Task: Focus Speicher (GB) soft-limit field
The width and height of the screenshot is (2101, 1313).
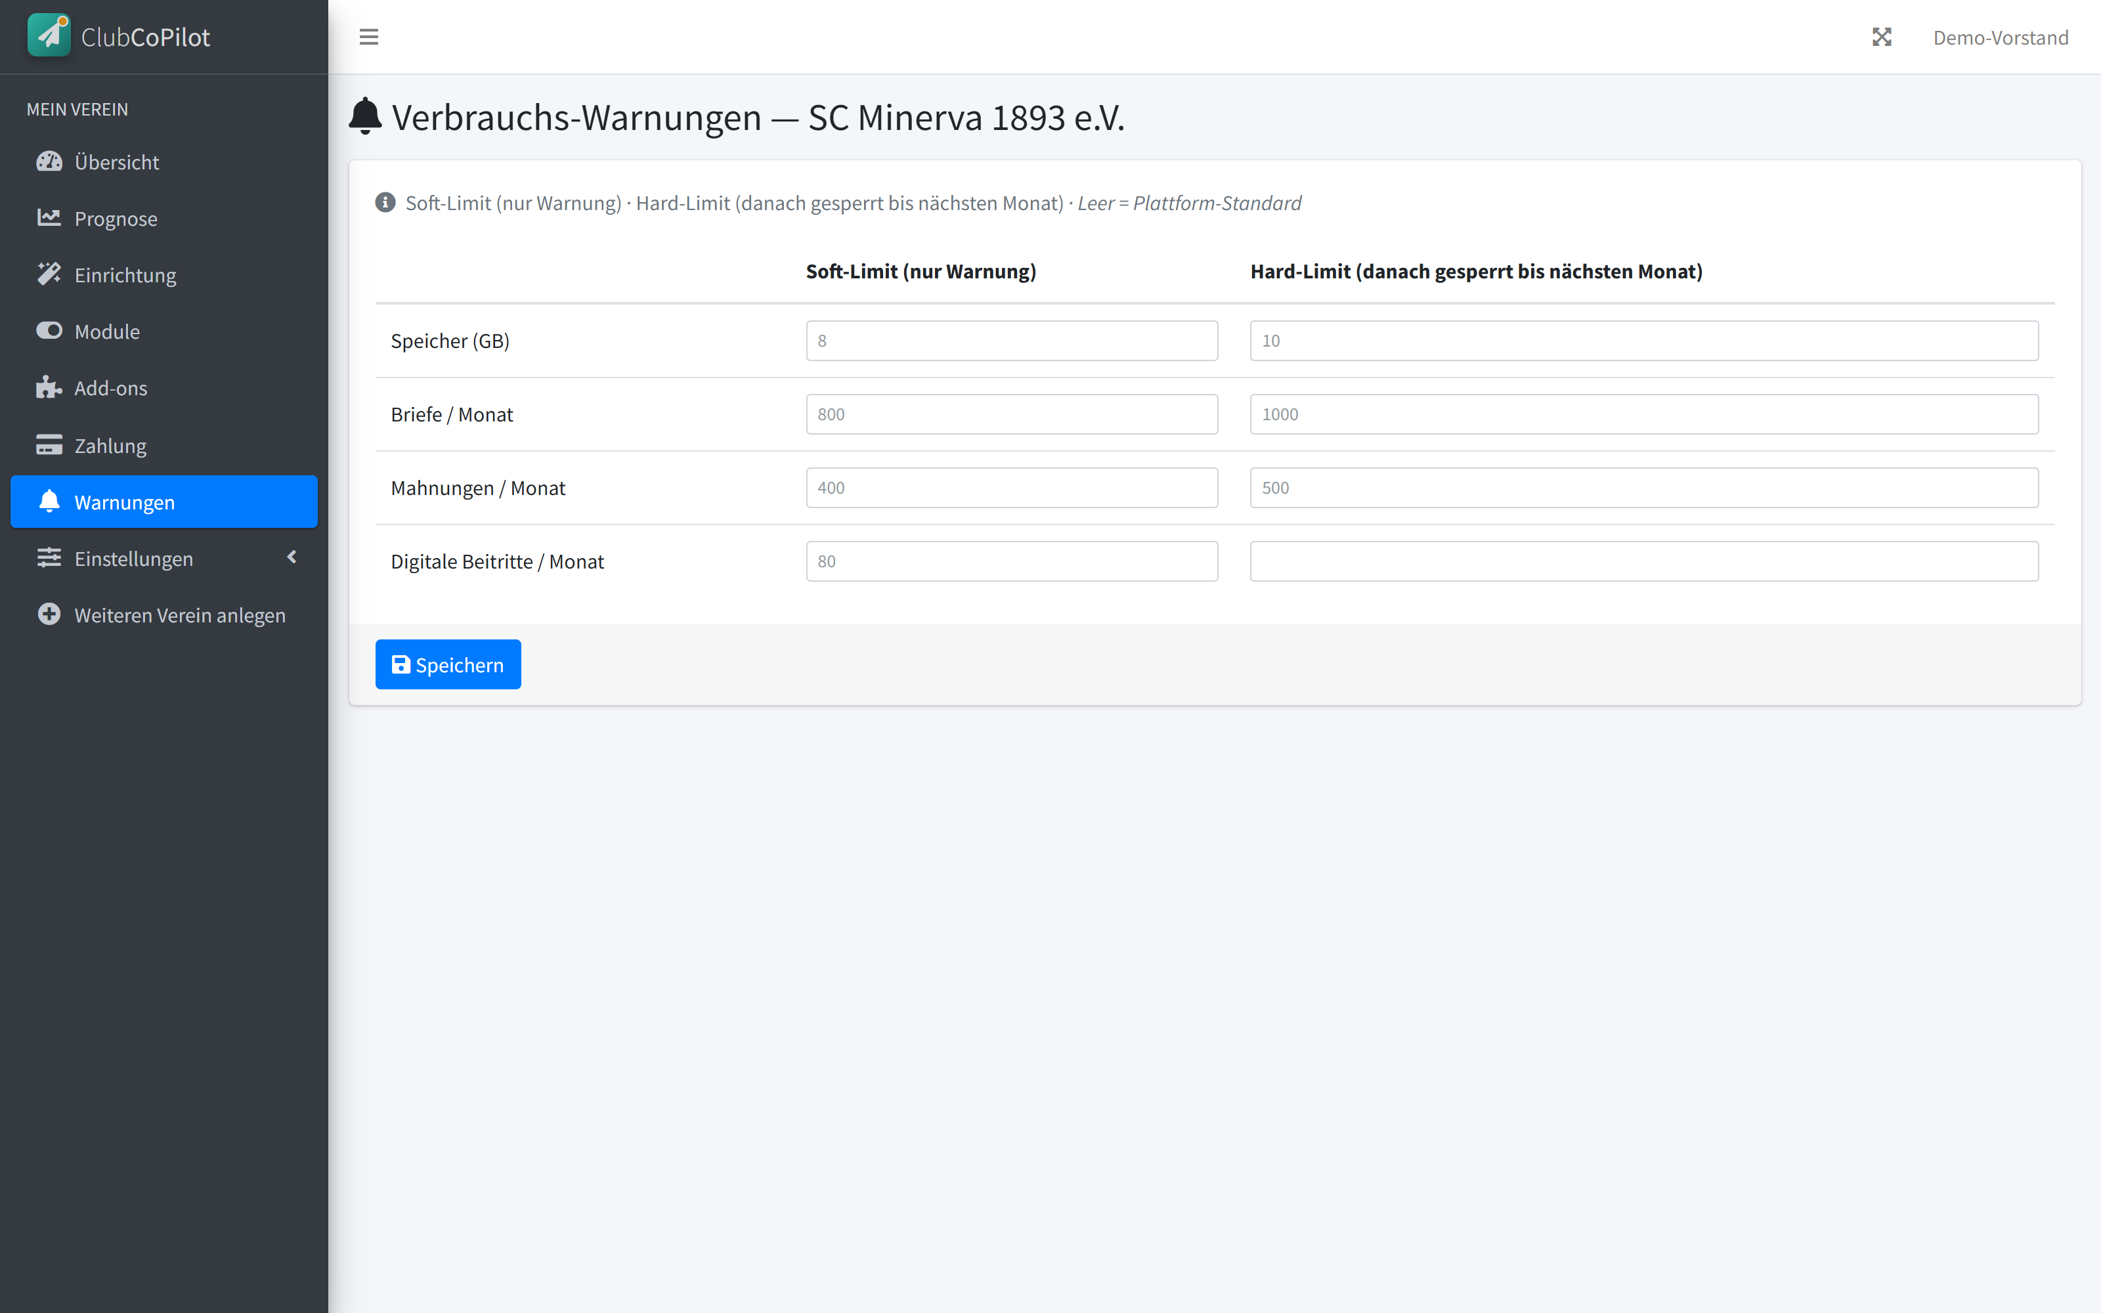Action: 1011,341
